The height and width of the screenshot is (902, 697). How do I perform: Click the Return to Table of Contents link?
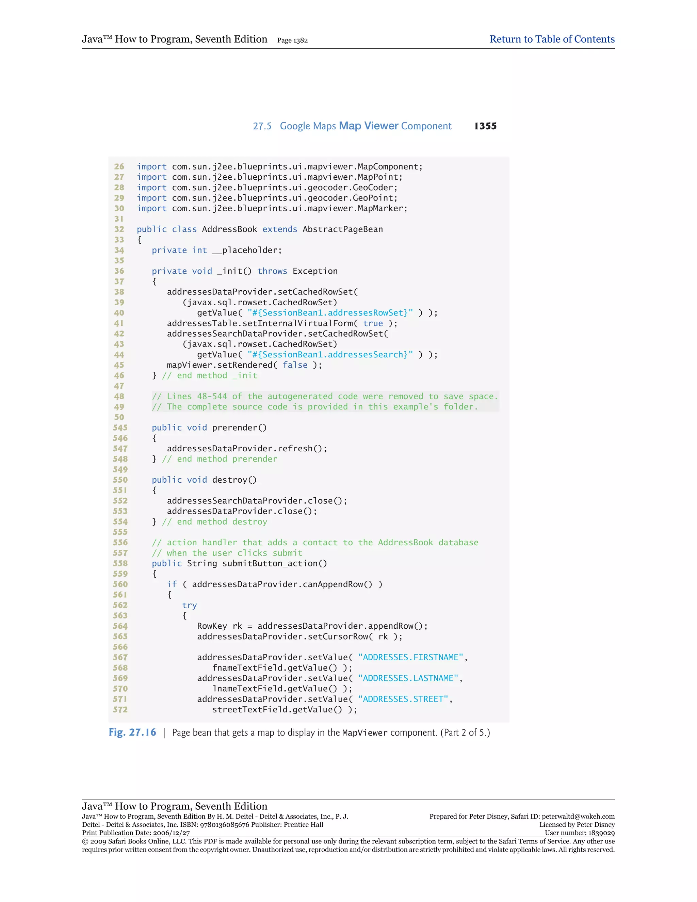[552, 39]
